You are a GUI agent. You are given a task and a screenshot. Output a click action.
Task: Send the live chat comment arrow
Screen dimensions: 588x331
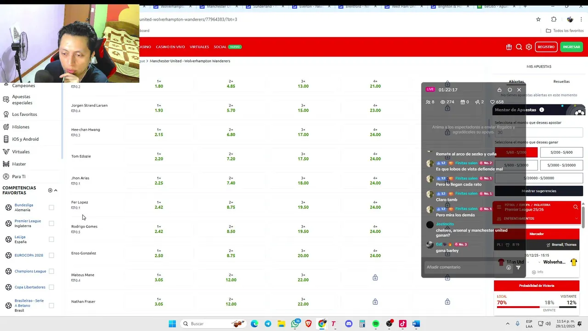coord(518,268)
